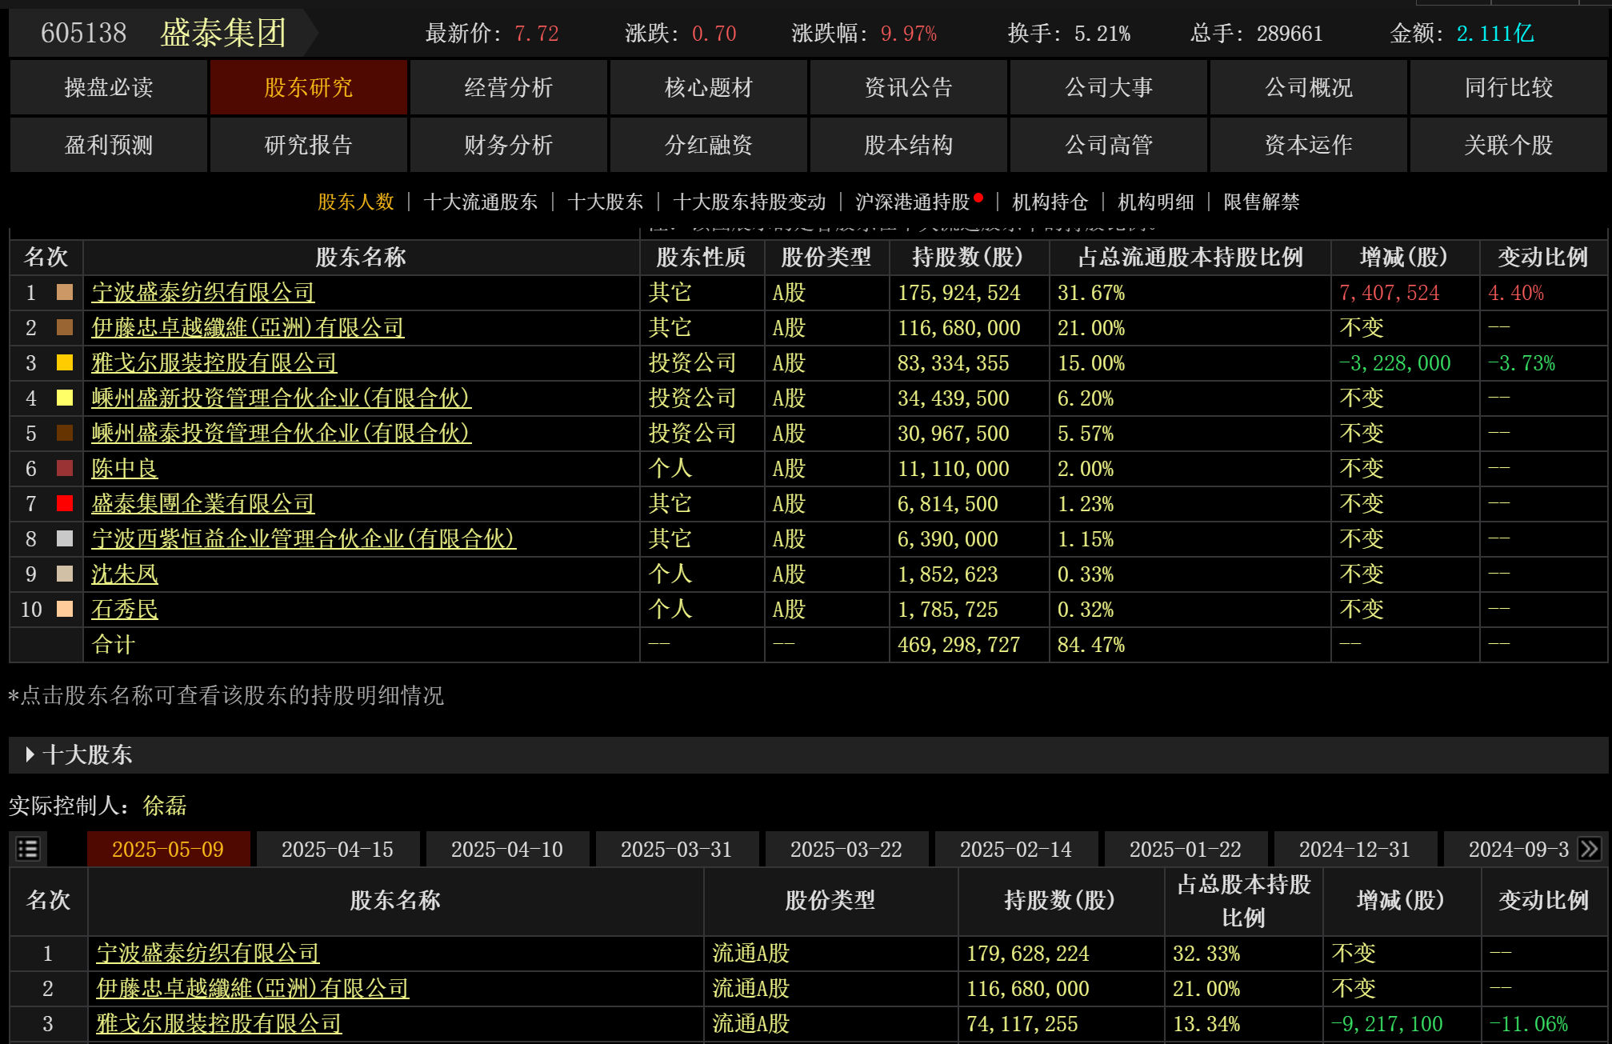1612x1044 pixels.
Task: Go to 资讯公告 tab
Action: coord(909,87)
